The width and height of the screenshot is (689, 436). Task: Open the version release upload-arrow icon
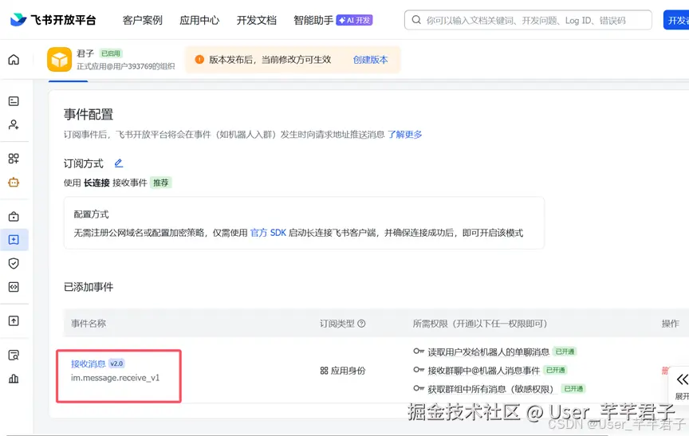point(14,321)
